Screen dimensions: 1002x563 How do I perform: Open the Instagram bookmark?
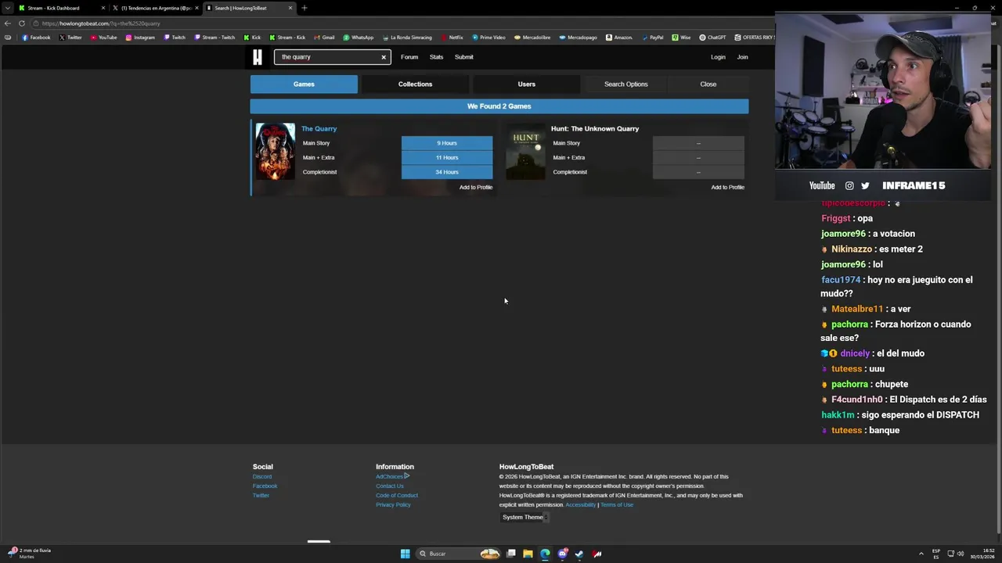140,38
